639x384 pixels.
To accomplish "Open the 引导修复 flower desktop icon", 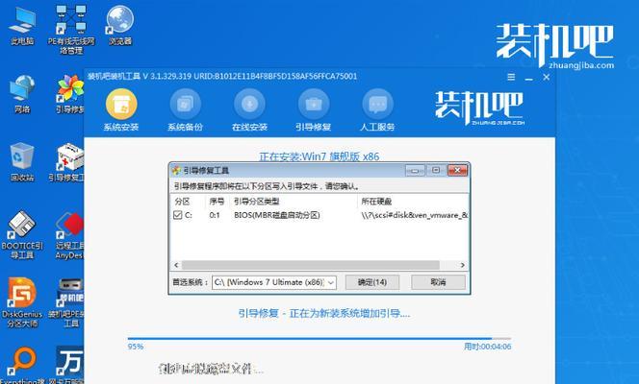I will (x=70, y=93).
